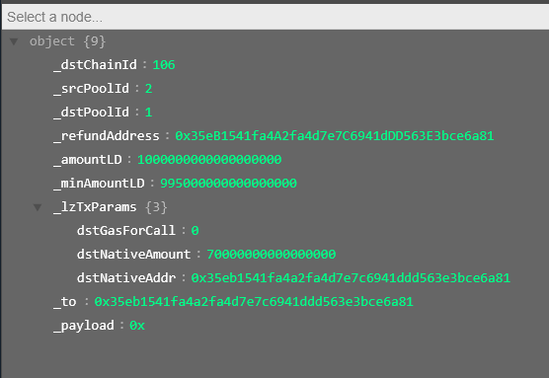This screenshot has height=378, width=549.
Task: Select the _srcPoolId key
Action: pyautogui.click(x=92, y=89)
